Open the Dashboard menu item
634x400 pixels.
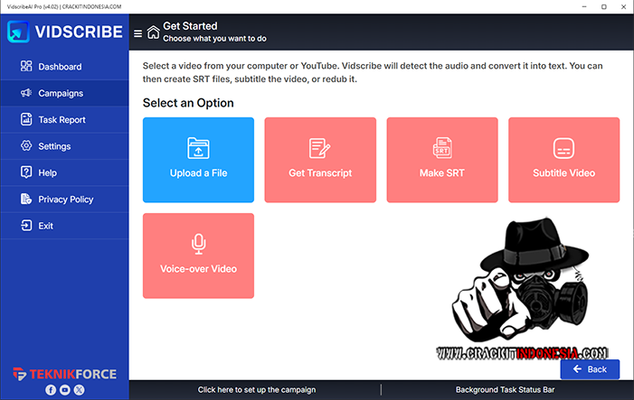coord(65,67)
